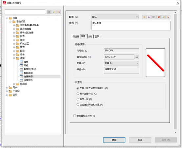Select the 报表 folder
This screenshot has width=182, height=148.
pyautogui.click(x=22, y=36)
